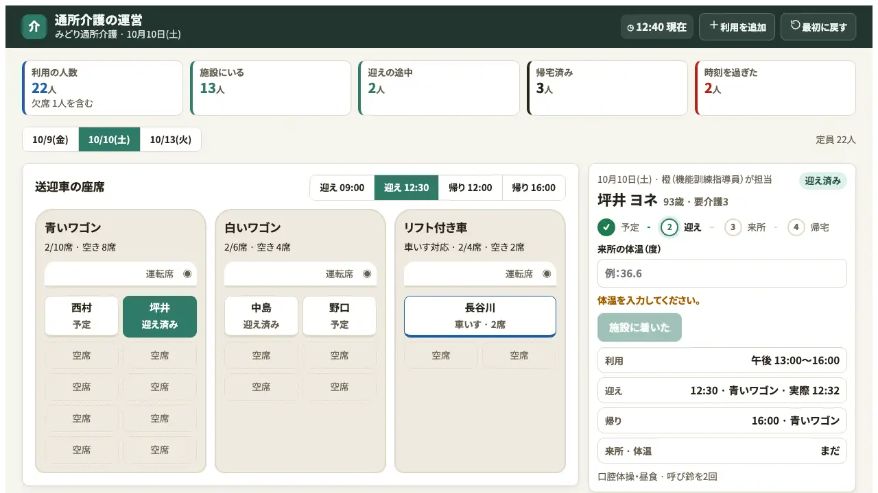The width and height of the screenshot is (878, 493).
Task: Focus the 来所の体温 temperature input field
Action: click(722, 273)
